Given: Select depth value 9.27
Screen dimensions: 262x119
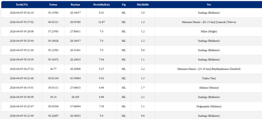Looking at the screenshot, I should point(102,69).
